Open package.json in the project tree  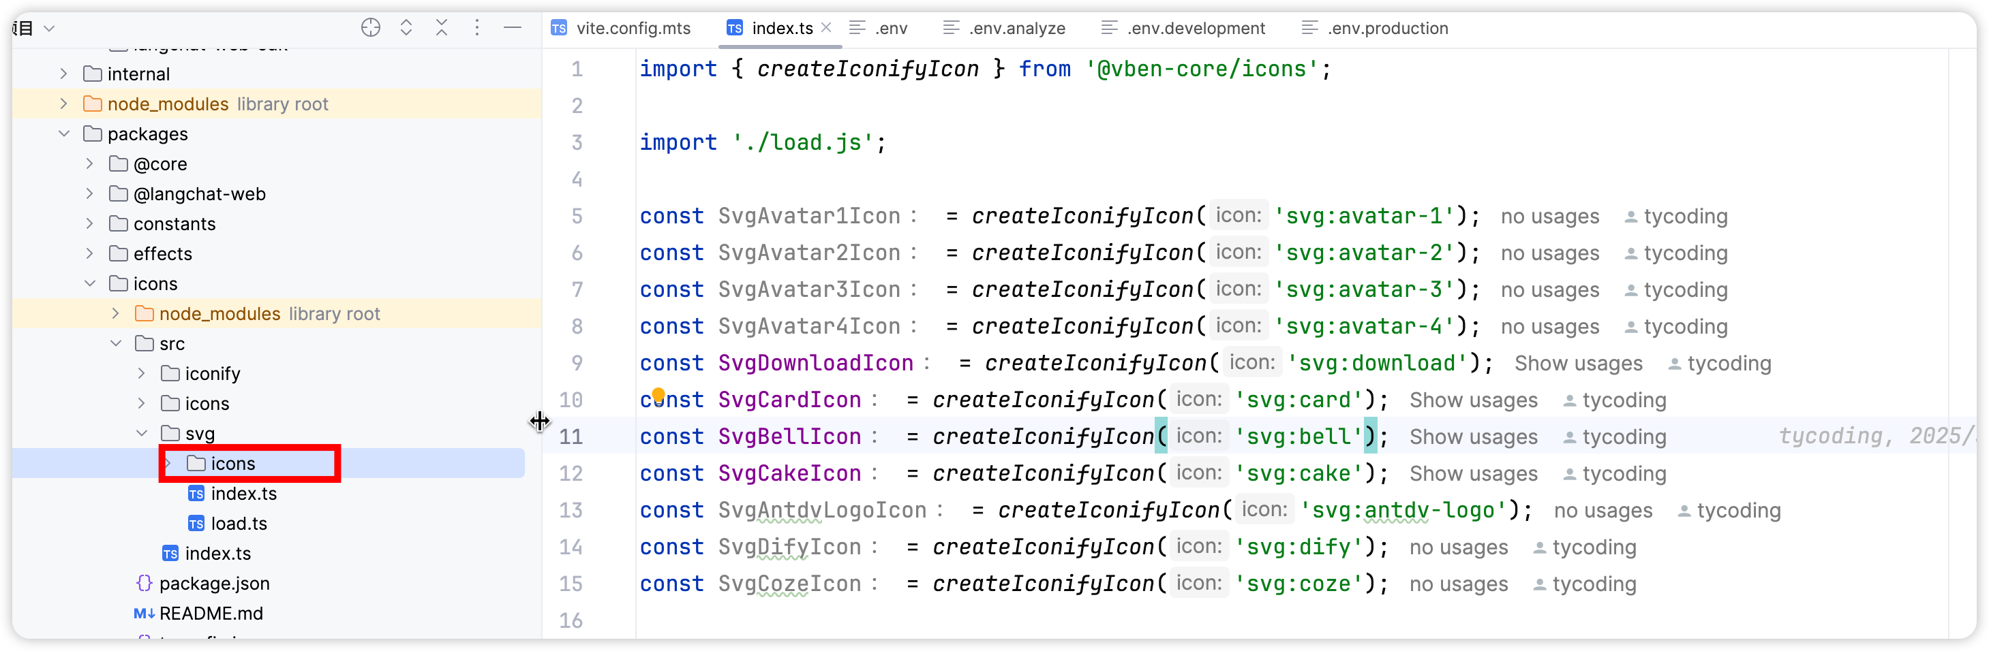(x=214, y=583)
